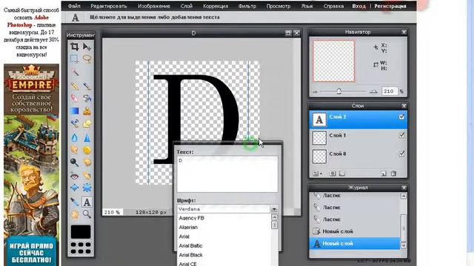Click the Вход login link
Image resolution: width=474 pixels, height=266 pixels.
pyautogui.click(x=358, y=6)
